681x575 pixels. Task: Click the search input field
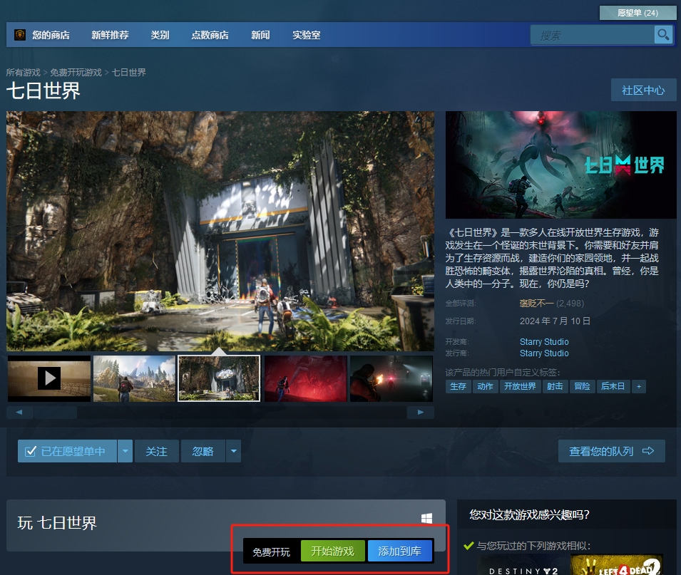tap(593, 35)
